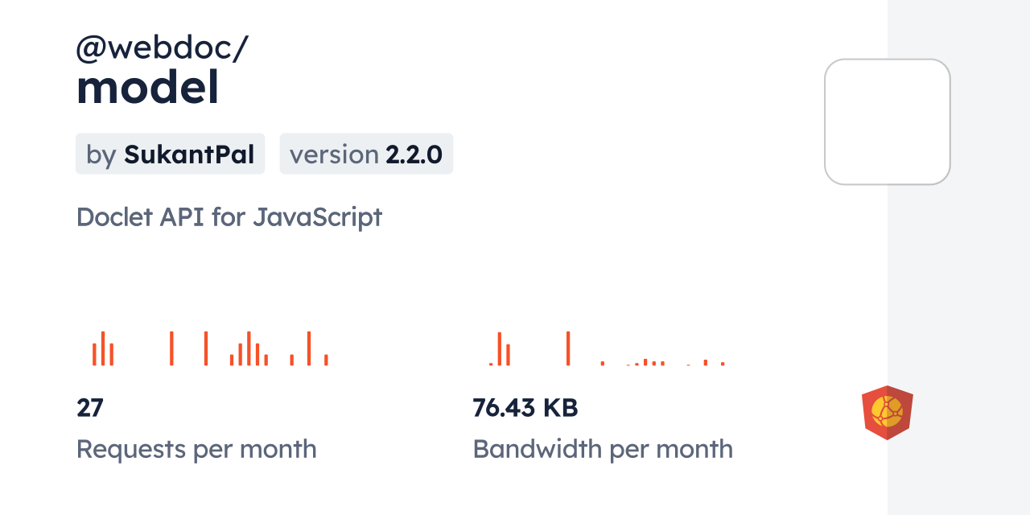
Task: Click the first tall bar in the bandwidth chart
Action: 500,348
